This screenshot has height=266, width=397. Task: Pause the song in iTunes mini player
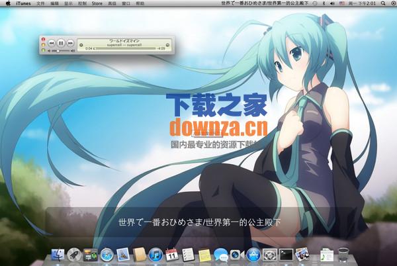tap(61, 43)
